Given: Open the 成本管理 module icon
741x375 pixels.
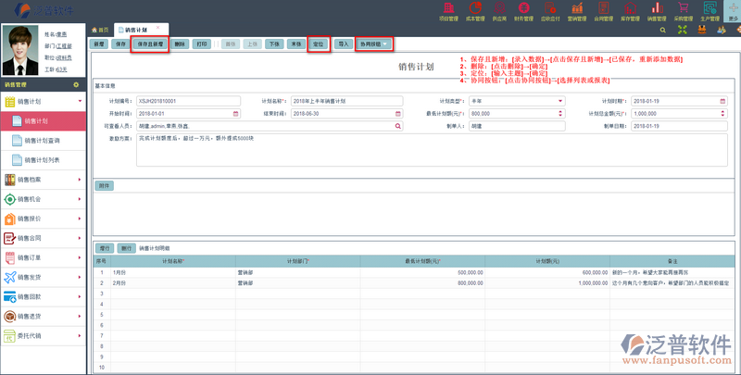Looking at the screenshot, I should pyautogui.click(x=473, y=11).
